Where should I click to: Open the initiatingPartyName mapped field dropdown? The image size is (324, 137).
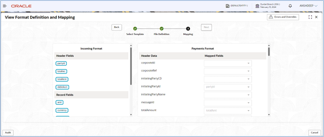click(x=228, y=95)
